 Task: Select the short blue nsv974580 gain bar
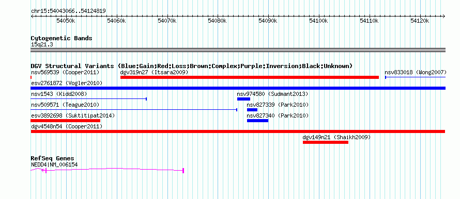point(243,99)
